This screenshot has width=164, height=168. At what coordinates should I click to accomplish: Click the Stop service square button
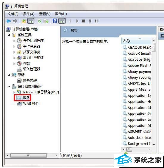point(84,21)
